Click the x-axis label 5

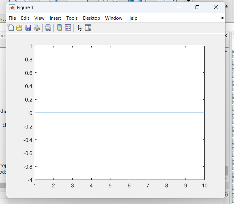coord(110,186)
